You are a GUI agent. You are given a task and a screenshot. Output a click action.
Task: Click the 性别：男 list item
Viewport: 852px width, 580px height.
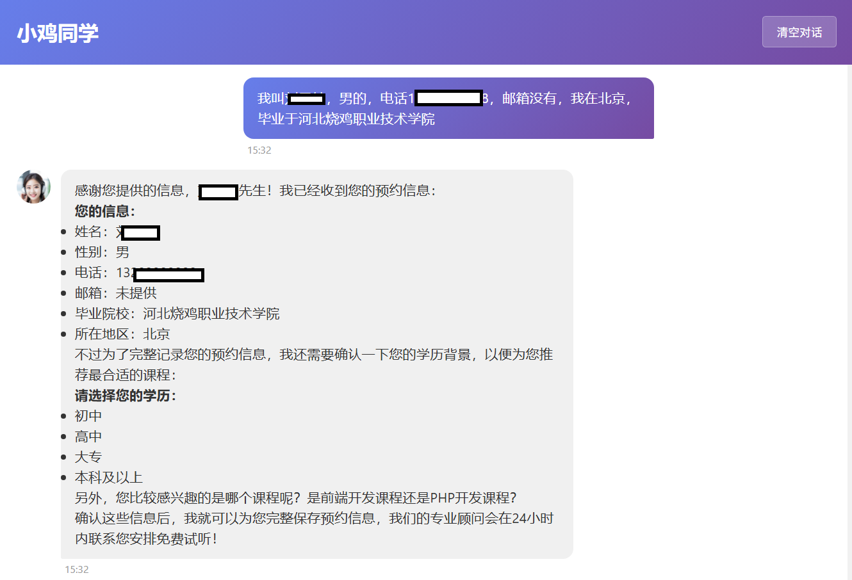[102, 252]
